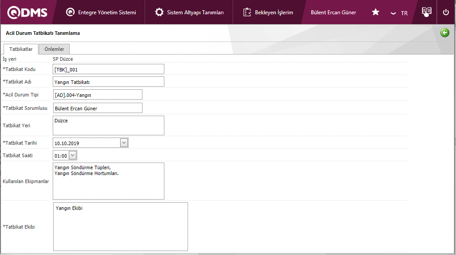Click the Entegre Yönetim Sistemi icon
456x255 pixels.
pyautogui.click(x=70, y=12)
